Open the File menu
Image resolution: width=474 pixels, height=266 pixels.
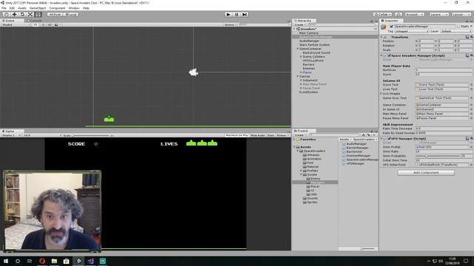pos(4,8)
